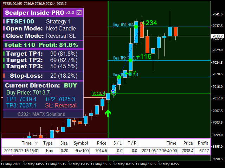Click the green entry circle on the chart
The image size is (225, 168).
tap(114, 93)
